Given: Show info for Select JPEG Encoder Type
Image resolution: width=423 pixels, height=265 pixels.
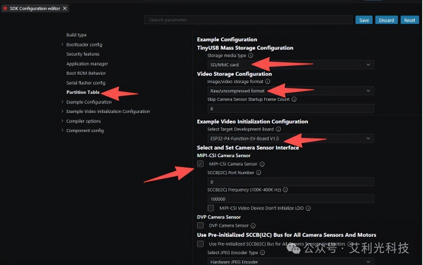Looking at the screenshot, I should click(x=262, y=252).
